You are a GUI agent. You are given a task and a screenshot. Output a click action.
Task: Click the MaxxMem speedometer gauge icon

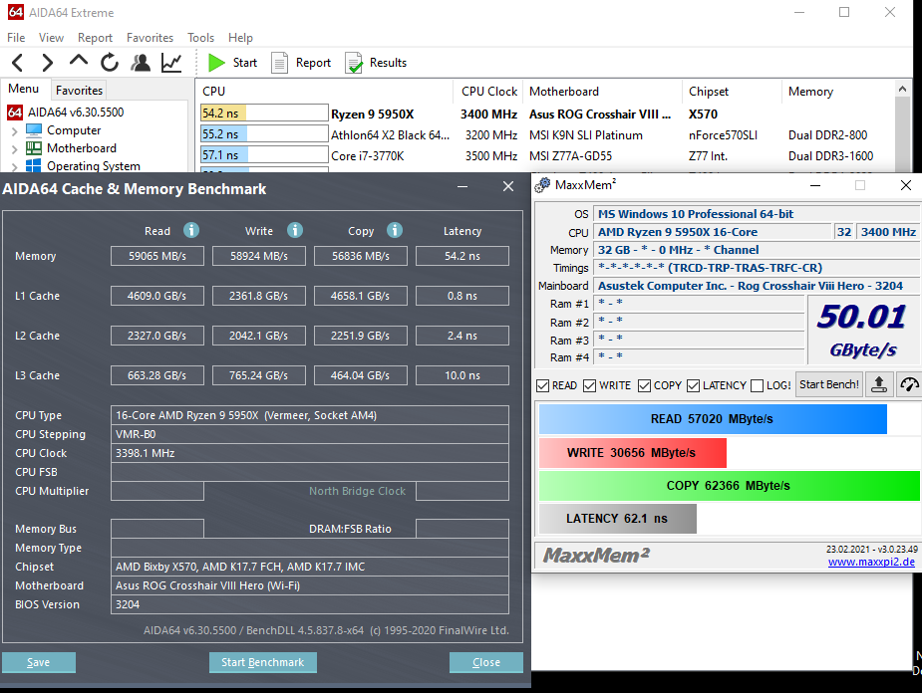pyautogui.click(x=909, y=384)
